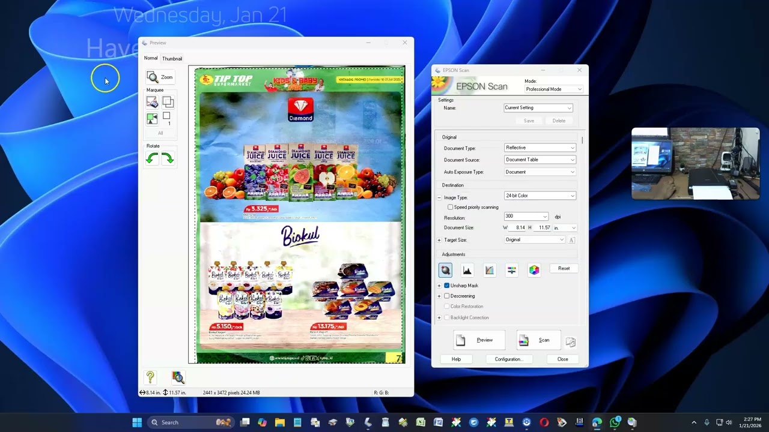Open the Image Type dropdown

point(540,196)
